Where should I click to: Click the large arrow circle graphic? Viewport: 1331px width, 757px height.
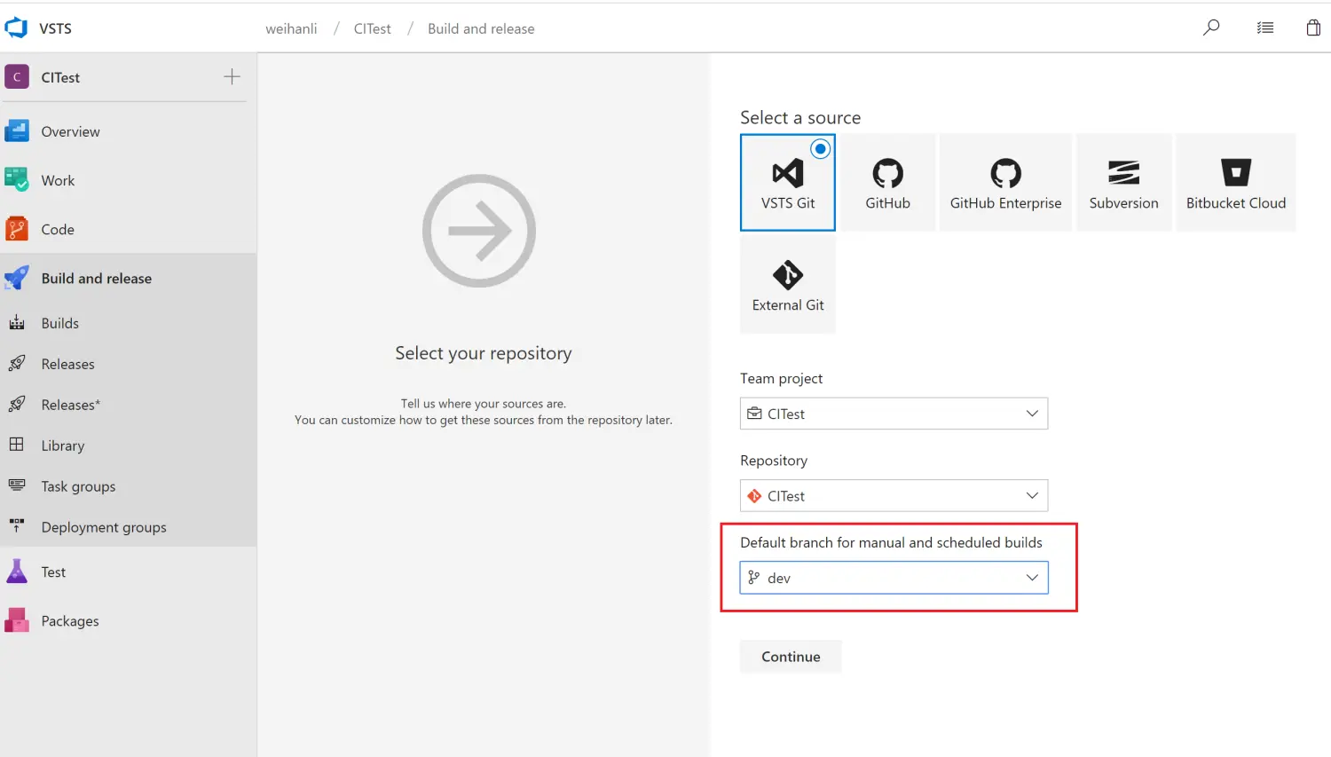479,231
